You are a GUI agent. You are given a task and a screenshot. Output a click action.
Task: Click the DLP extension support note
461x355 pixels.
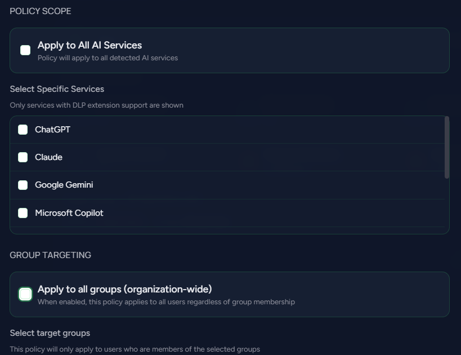tap(96, 105)
